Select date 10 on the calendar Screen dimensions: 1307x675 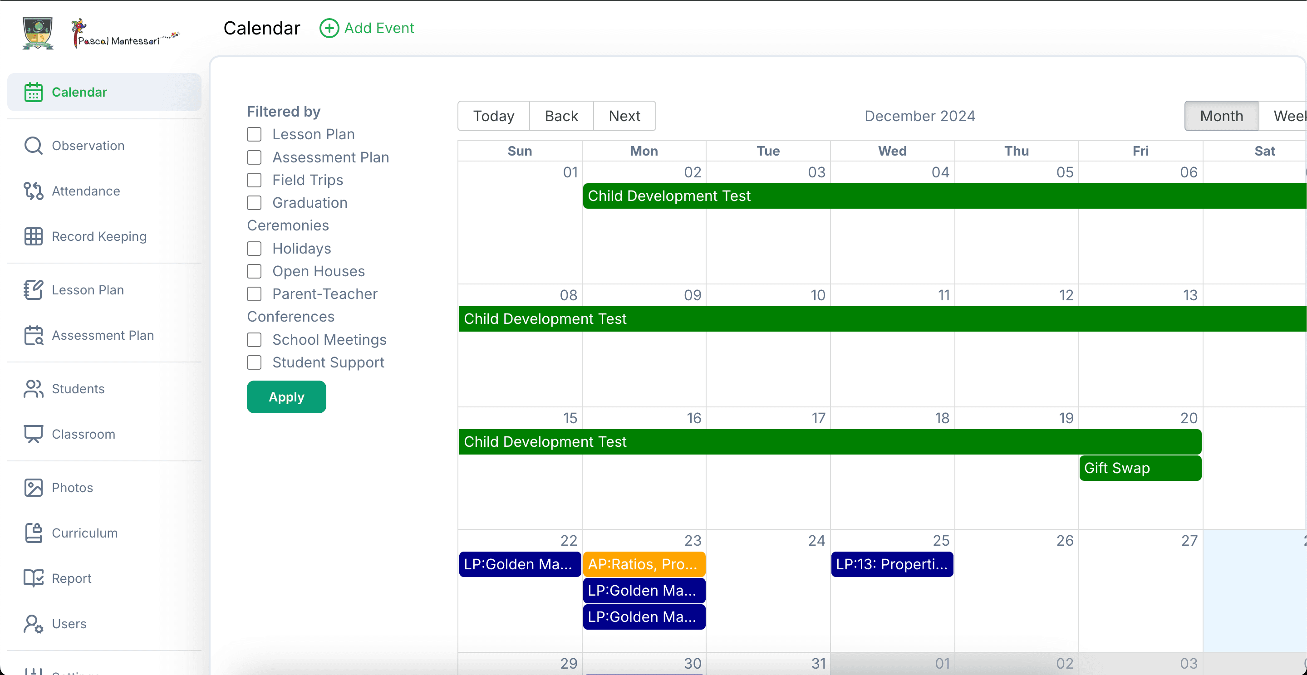click(817, 295)
